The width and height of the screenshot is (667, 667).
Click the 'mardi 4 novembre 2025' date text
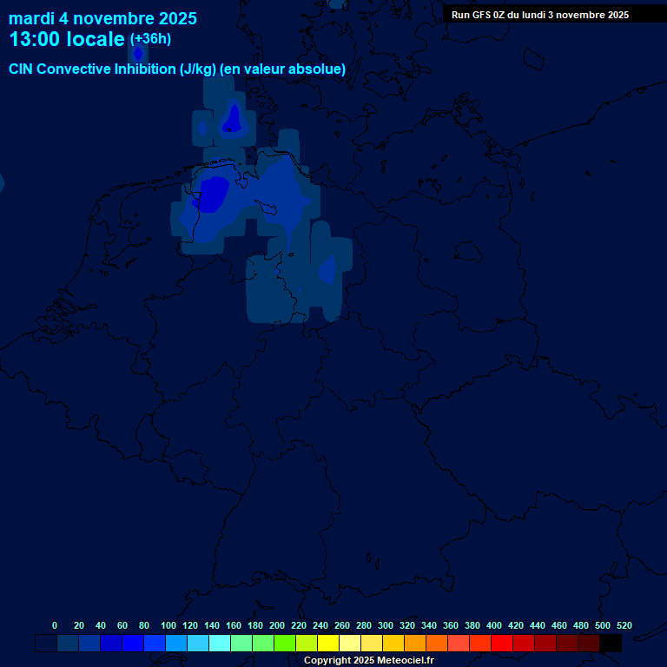point(102,18)
